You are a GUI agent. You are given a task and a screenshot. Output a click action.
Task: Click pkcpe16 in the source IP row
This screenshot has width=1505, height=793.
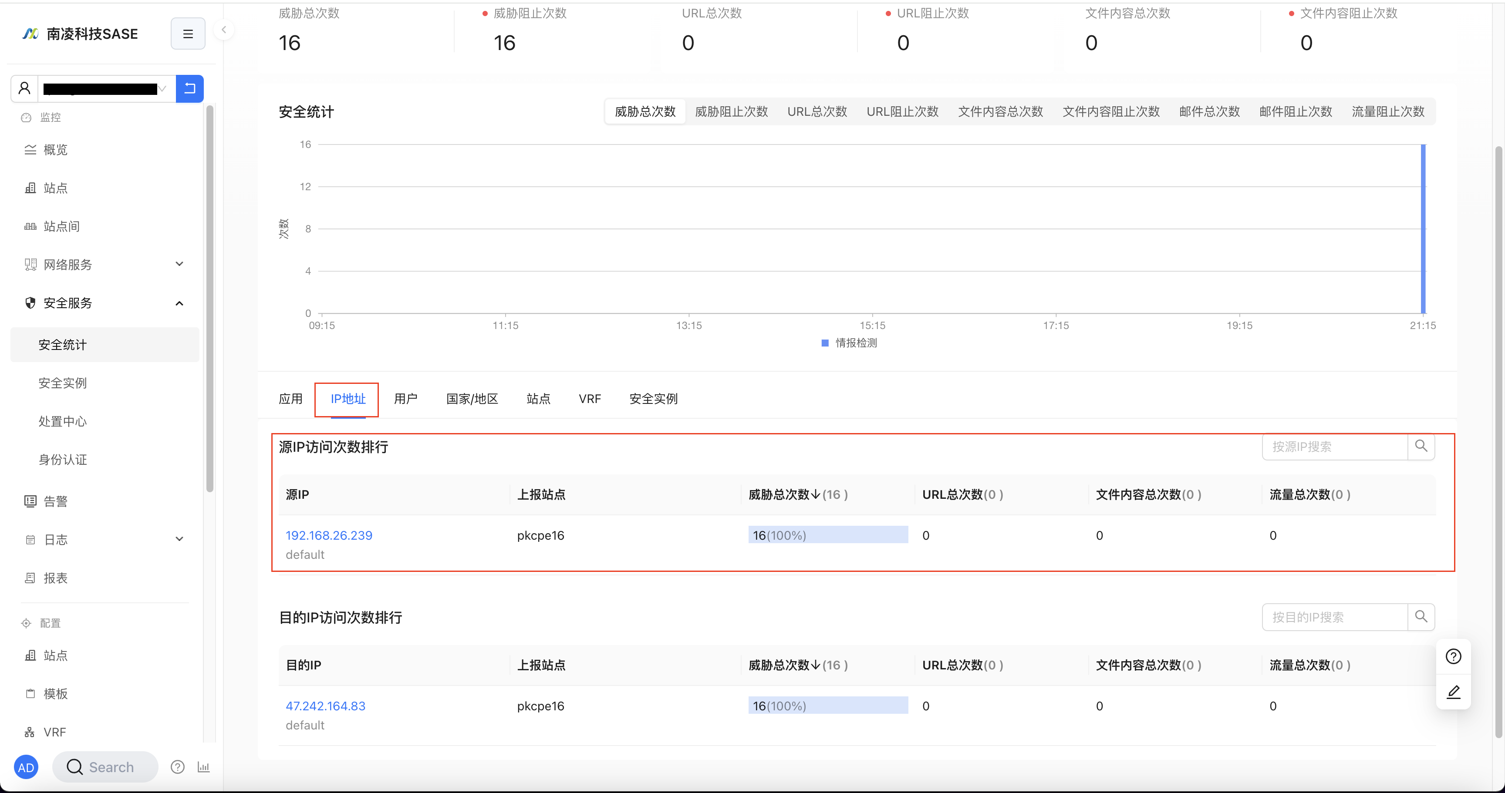(540, 535)
